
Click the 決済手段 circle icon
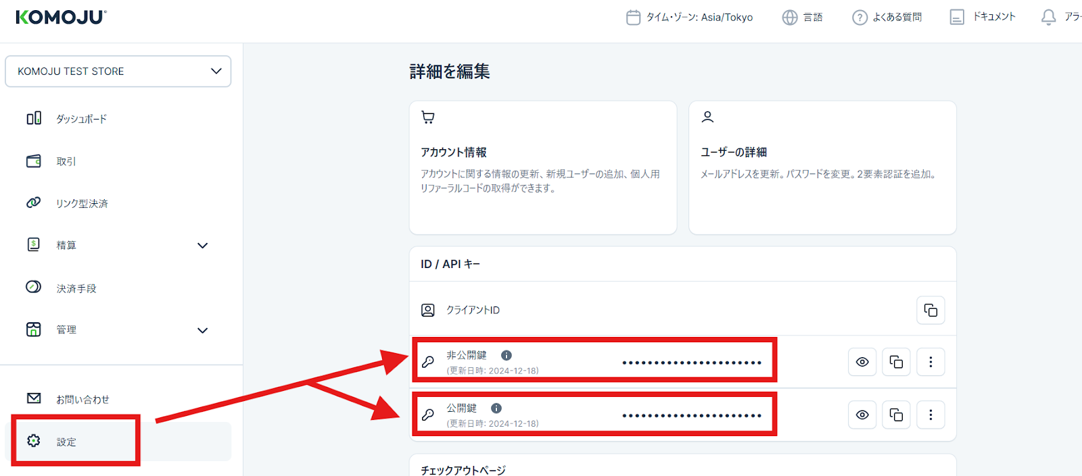pyautogui.click(x=34, y=287)
